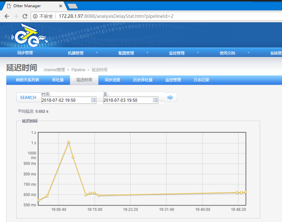The height and width of the screenshot is (222, 282).
Task: Reload the page with refresh icon
Action: pos(25,17)
